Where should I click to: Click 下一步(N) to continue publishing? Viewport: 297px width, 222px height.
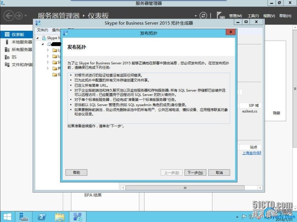tap(195, 173)
